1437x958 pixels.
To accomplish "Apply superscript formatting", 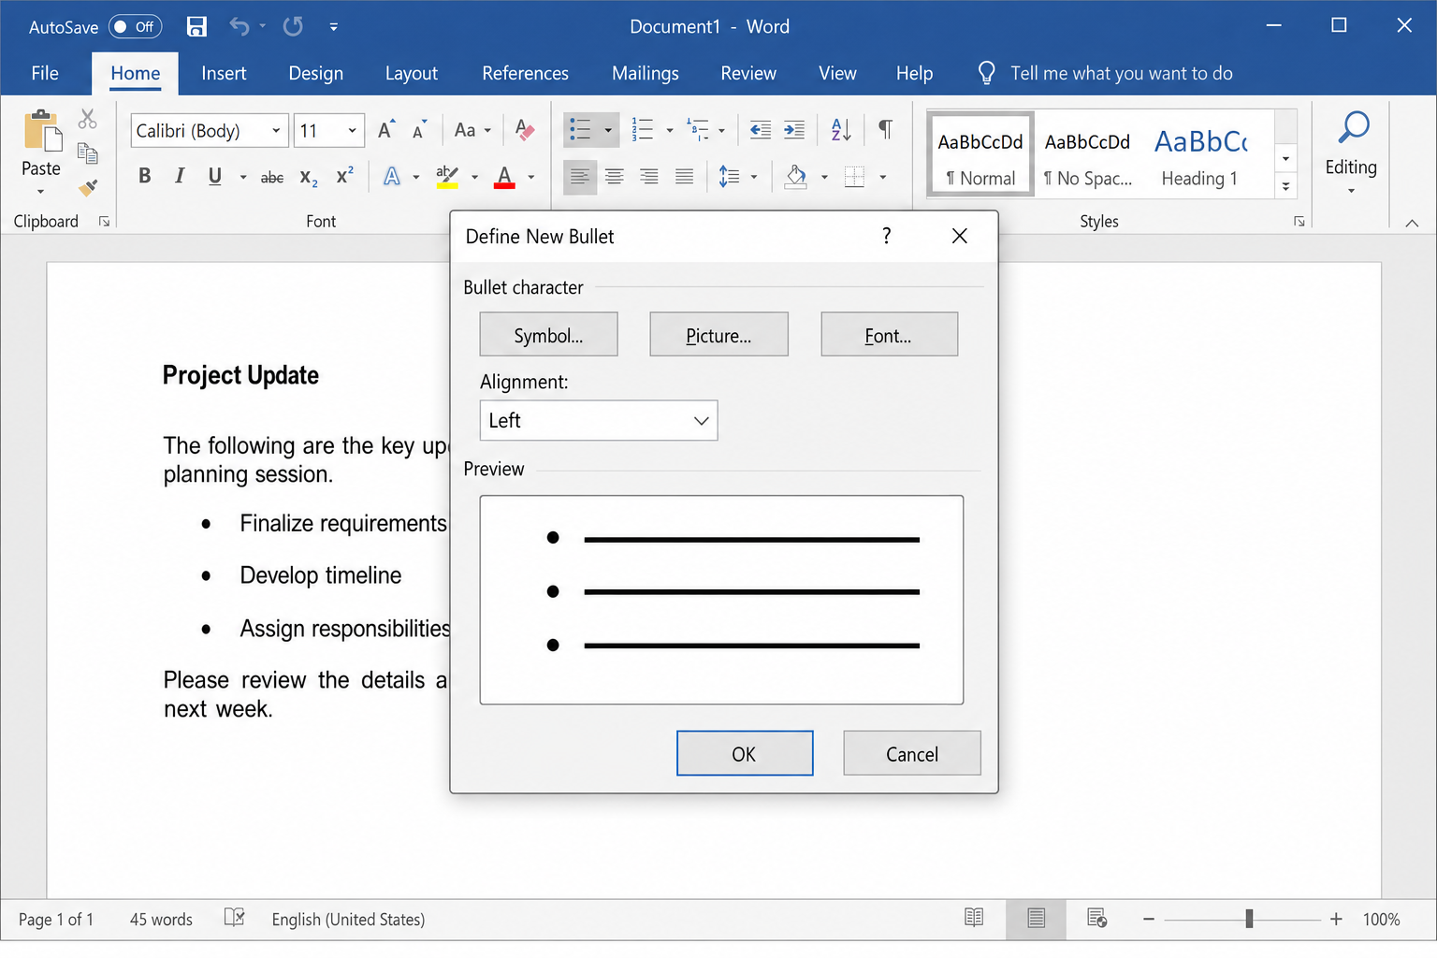I will (344, 175).
